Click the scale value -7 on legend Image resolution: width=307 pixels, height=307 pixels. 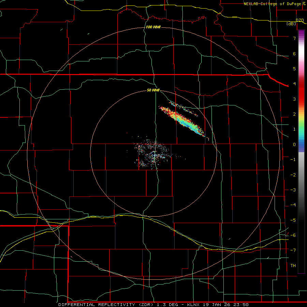coord(293,250)
